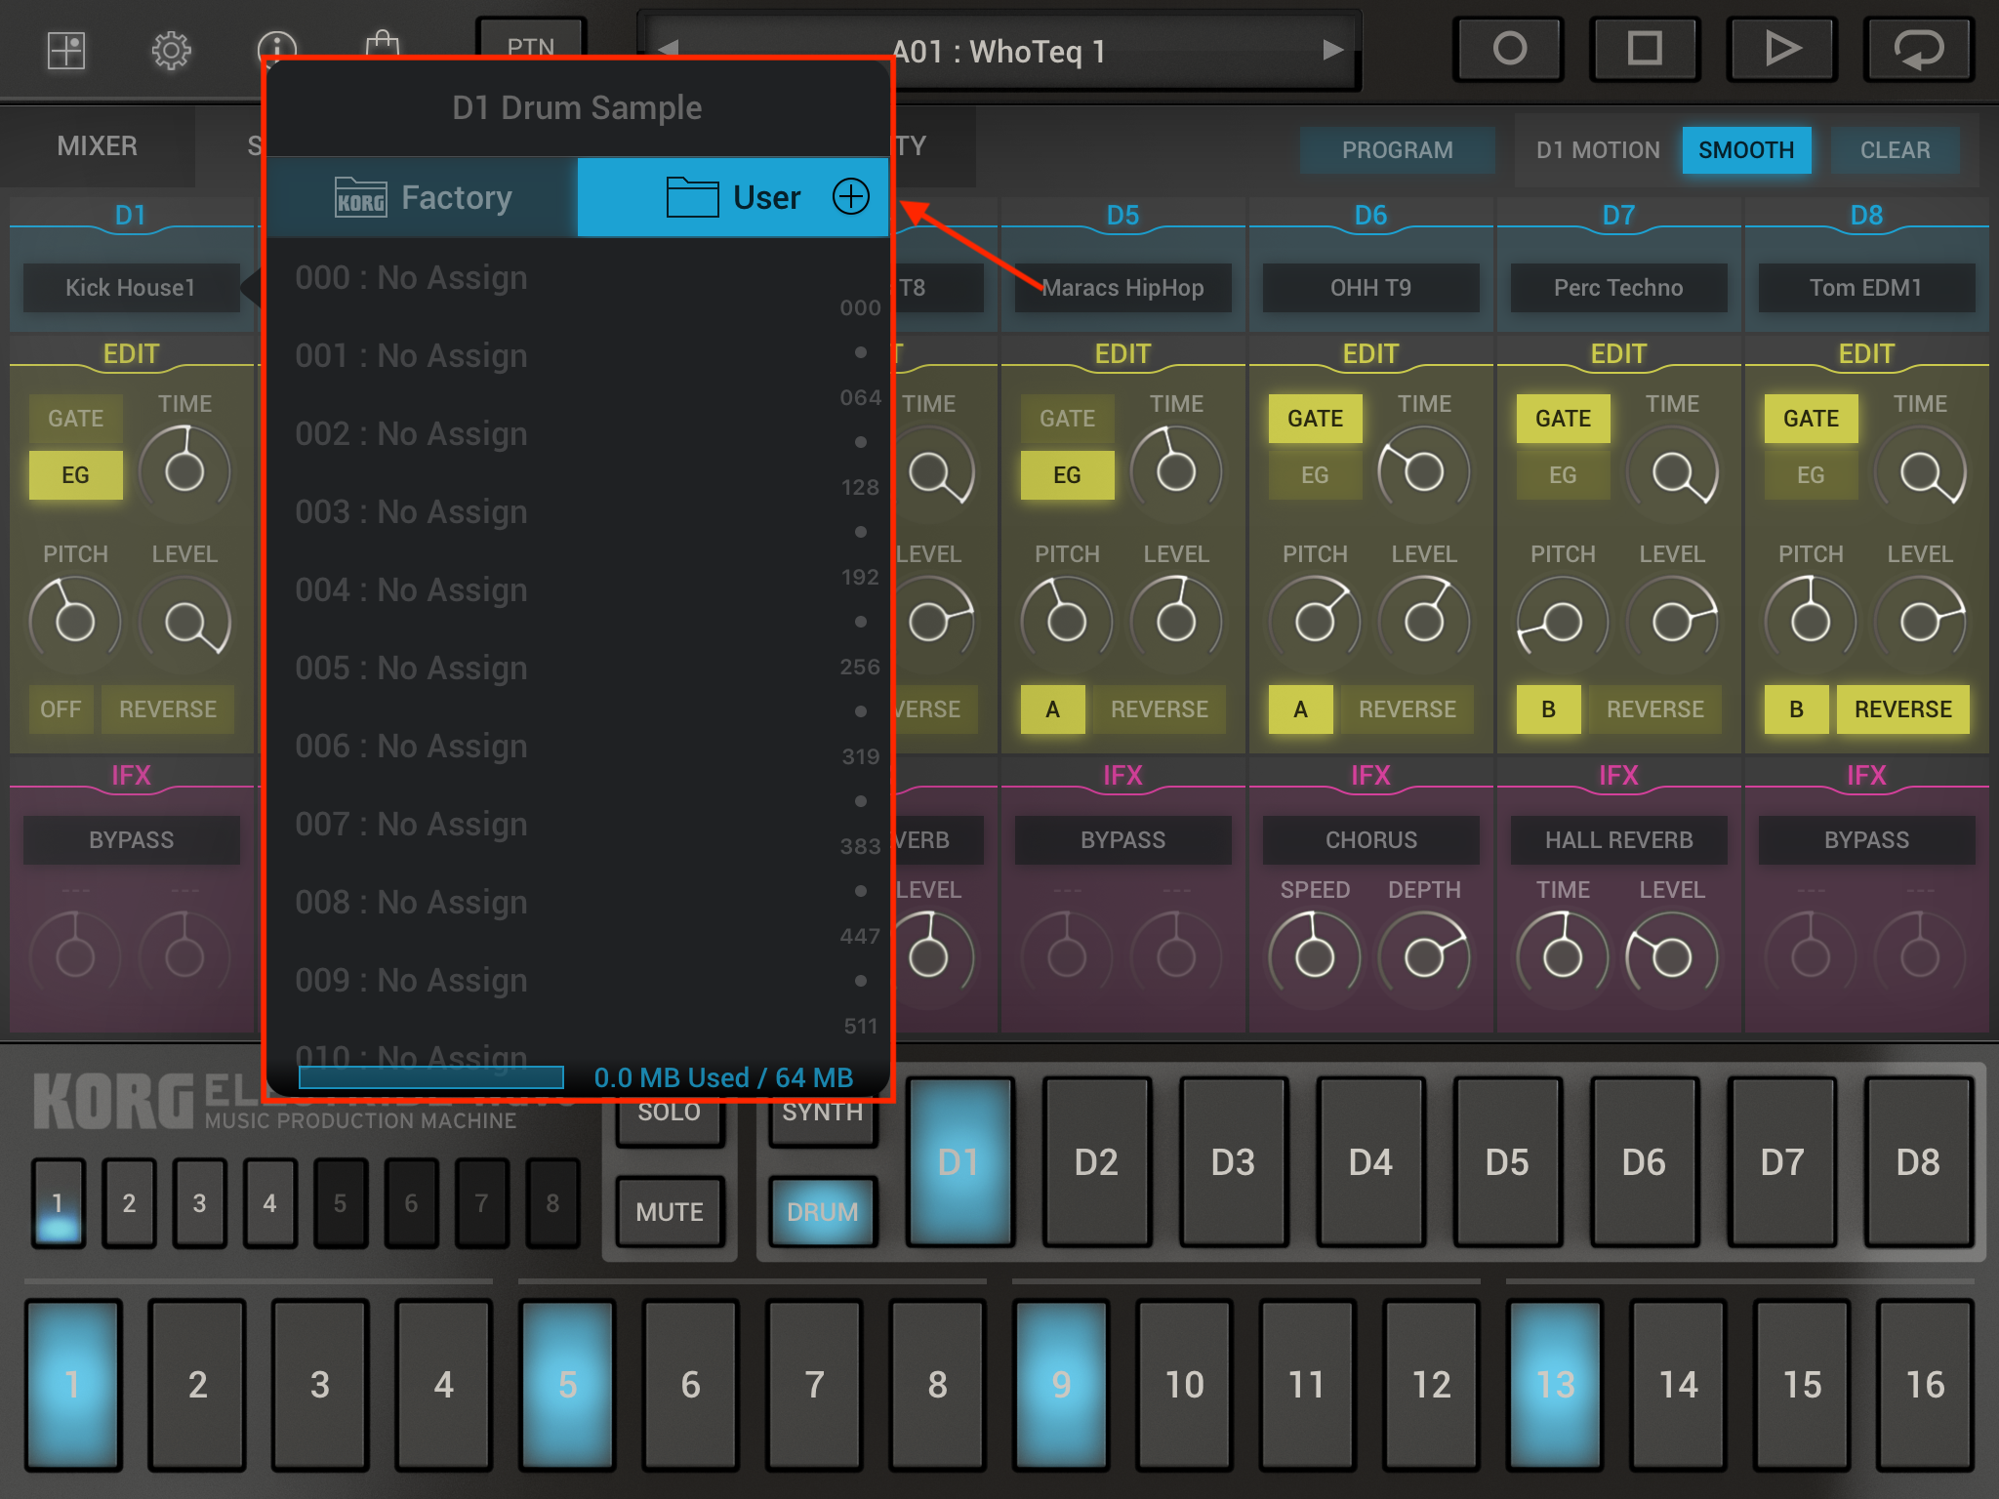Viewport: 1999px width, 1499px height.
Task: Toggle EG mode on D7
Action: point(1563,475)
